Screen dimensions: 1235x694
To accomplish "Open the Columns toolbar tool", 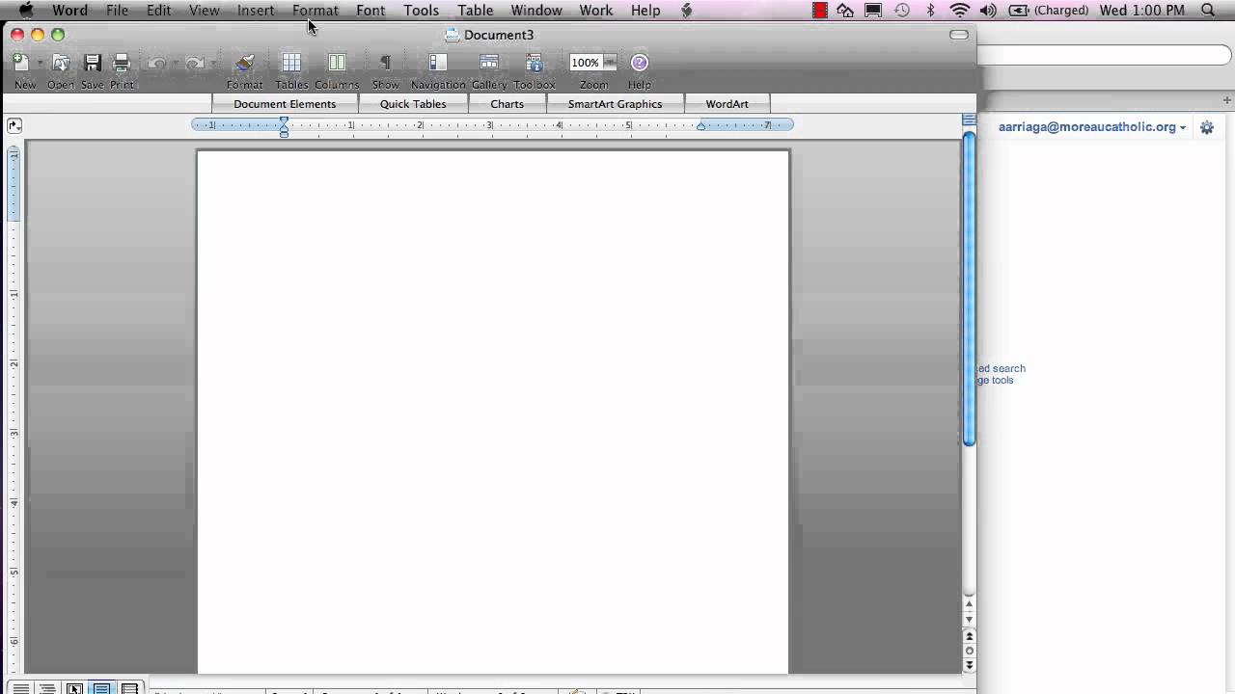I will [x=337, y=64].
